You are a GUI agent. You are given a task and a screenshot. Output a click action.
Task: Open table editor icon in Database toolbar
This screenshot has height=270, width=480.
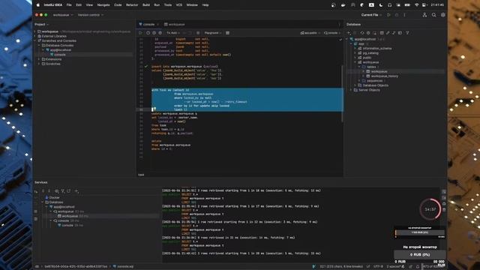click(382, 33)
